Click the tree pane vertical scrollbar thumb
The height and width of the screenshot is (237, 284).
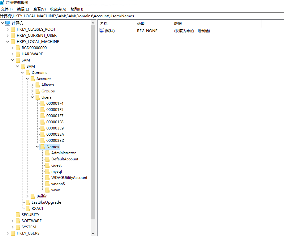pos(93,122)
